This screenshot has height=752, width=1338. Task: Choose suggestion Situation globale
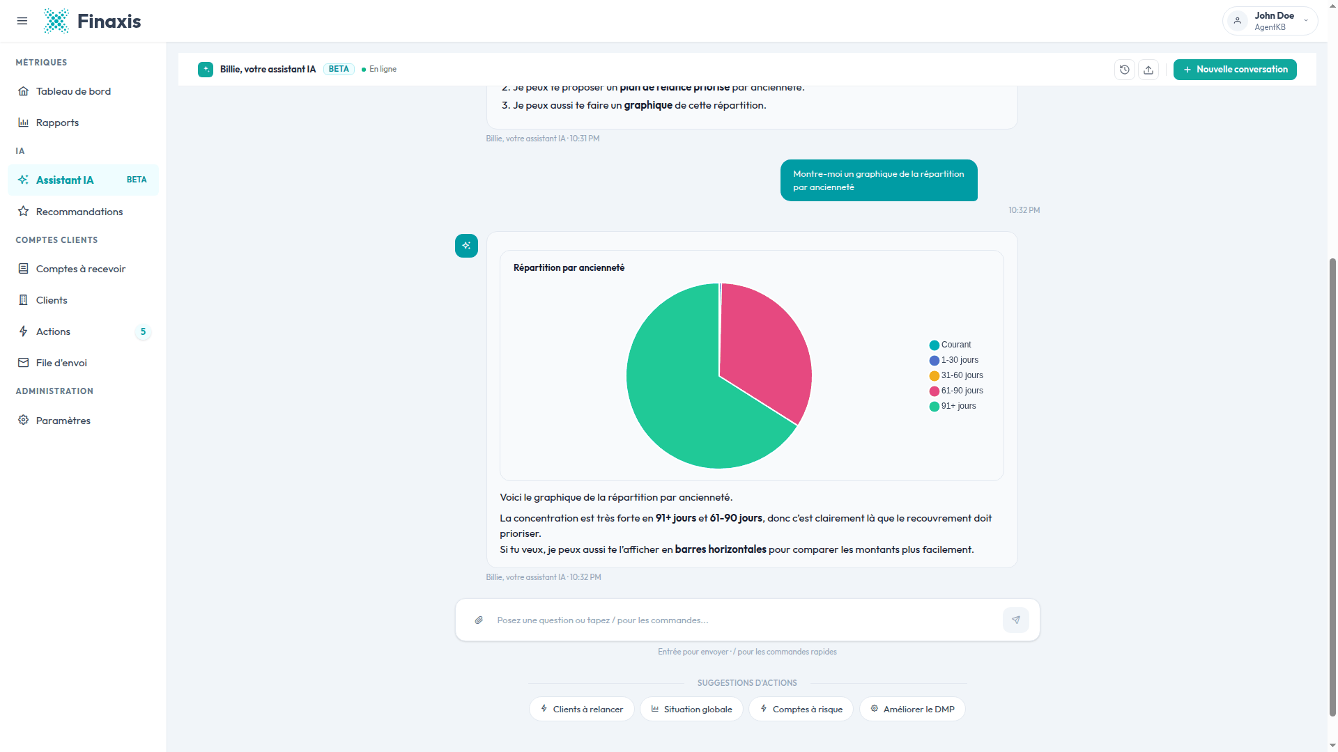pyautogui.click(x=691, y=709)
